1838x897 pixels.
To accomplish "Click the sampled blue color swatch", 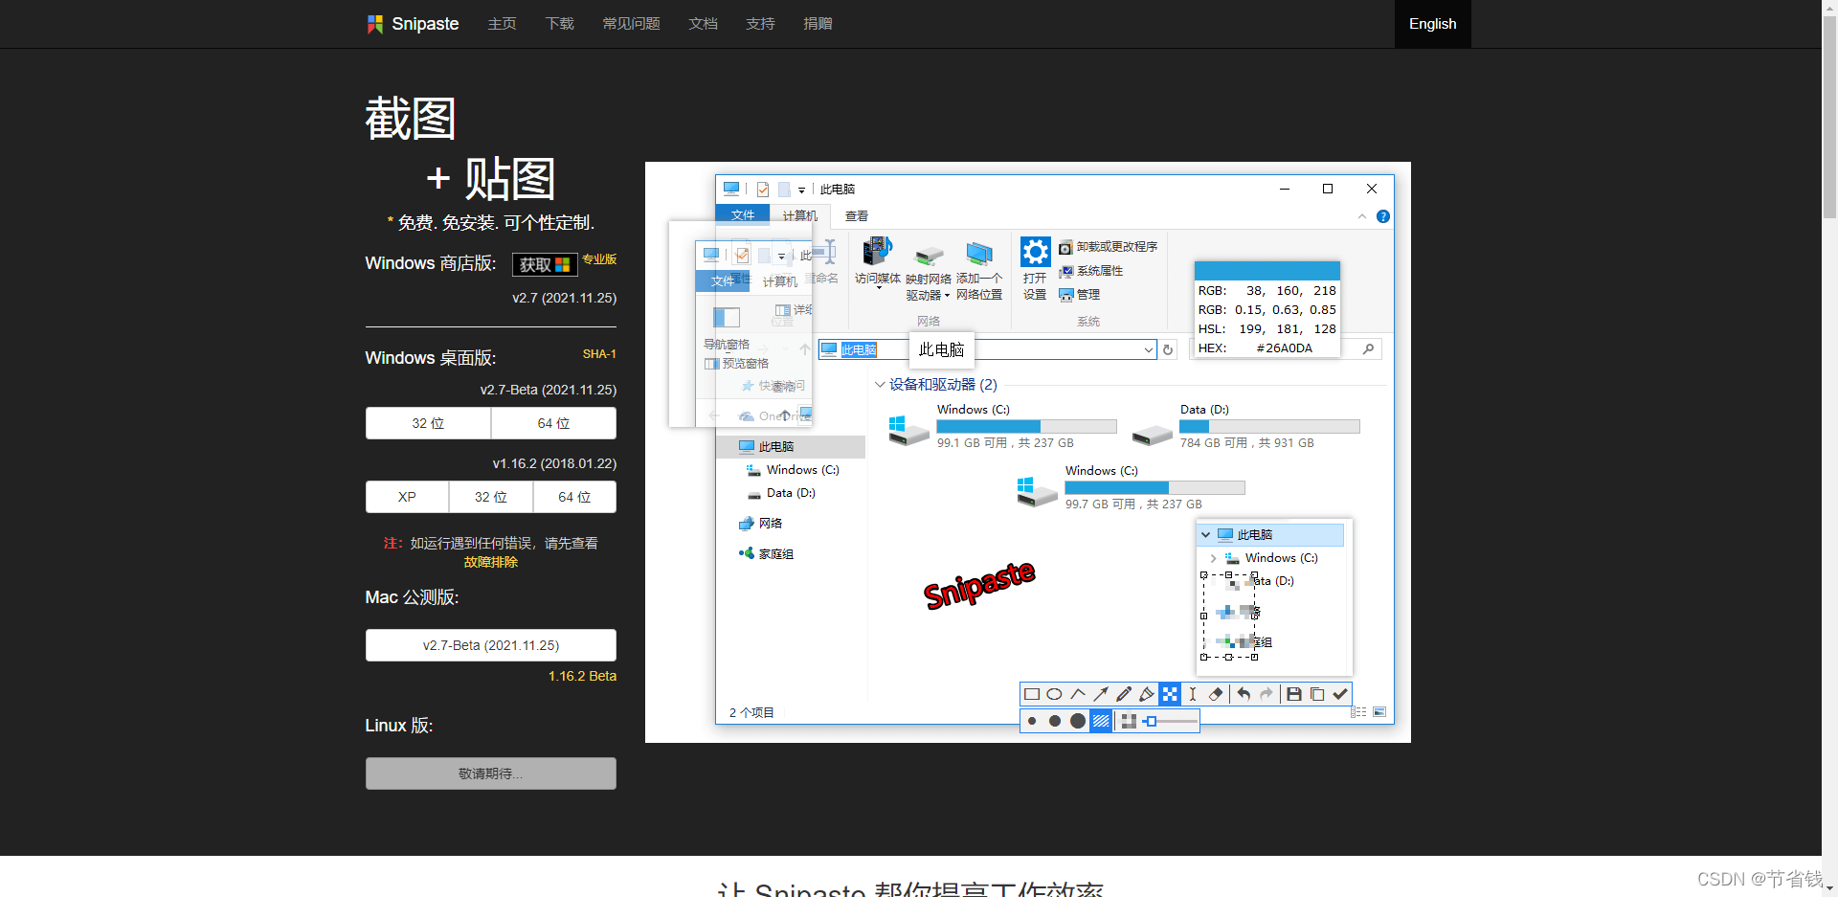I will pos(1266,271).
